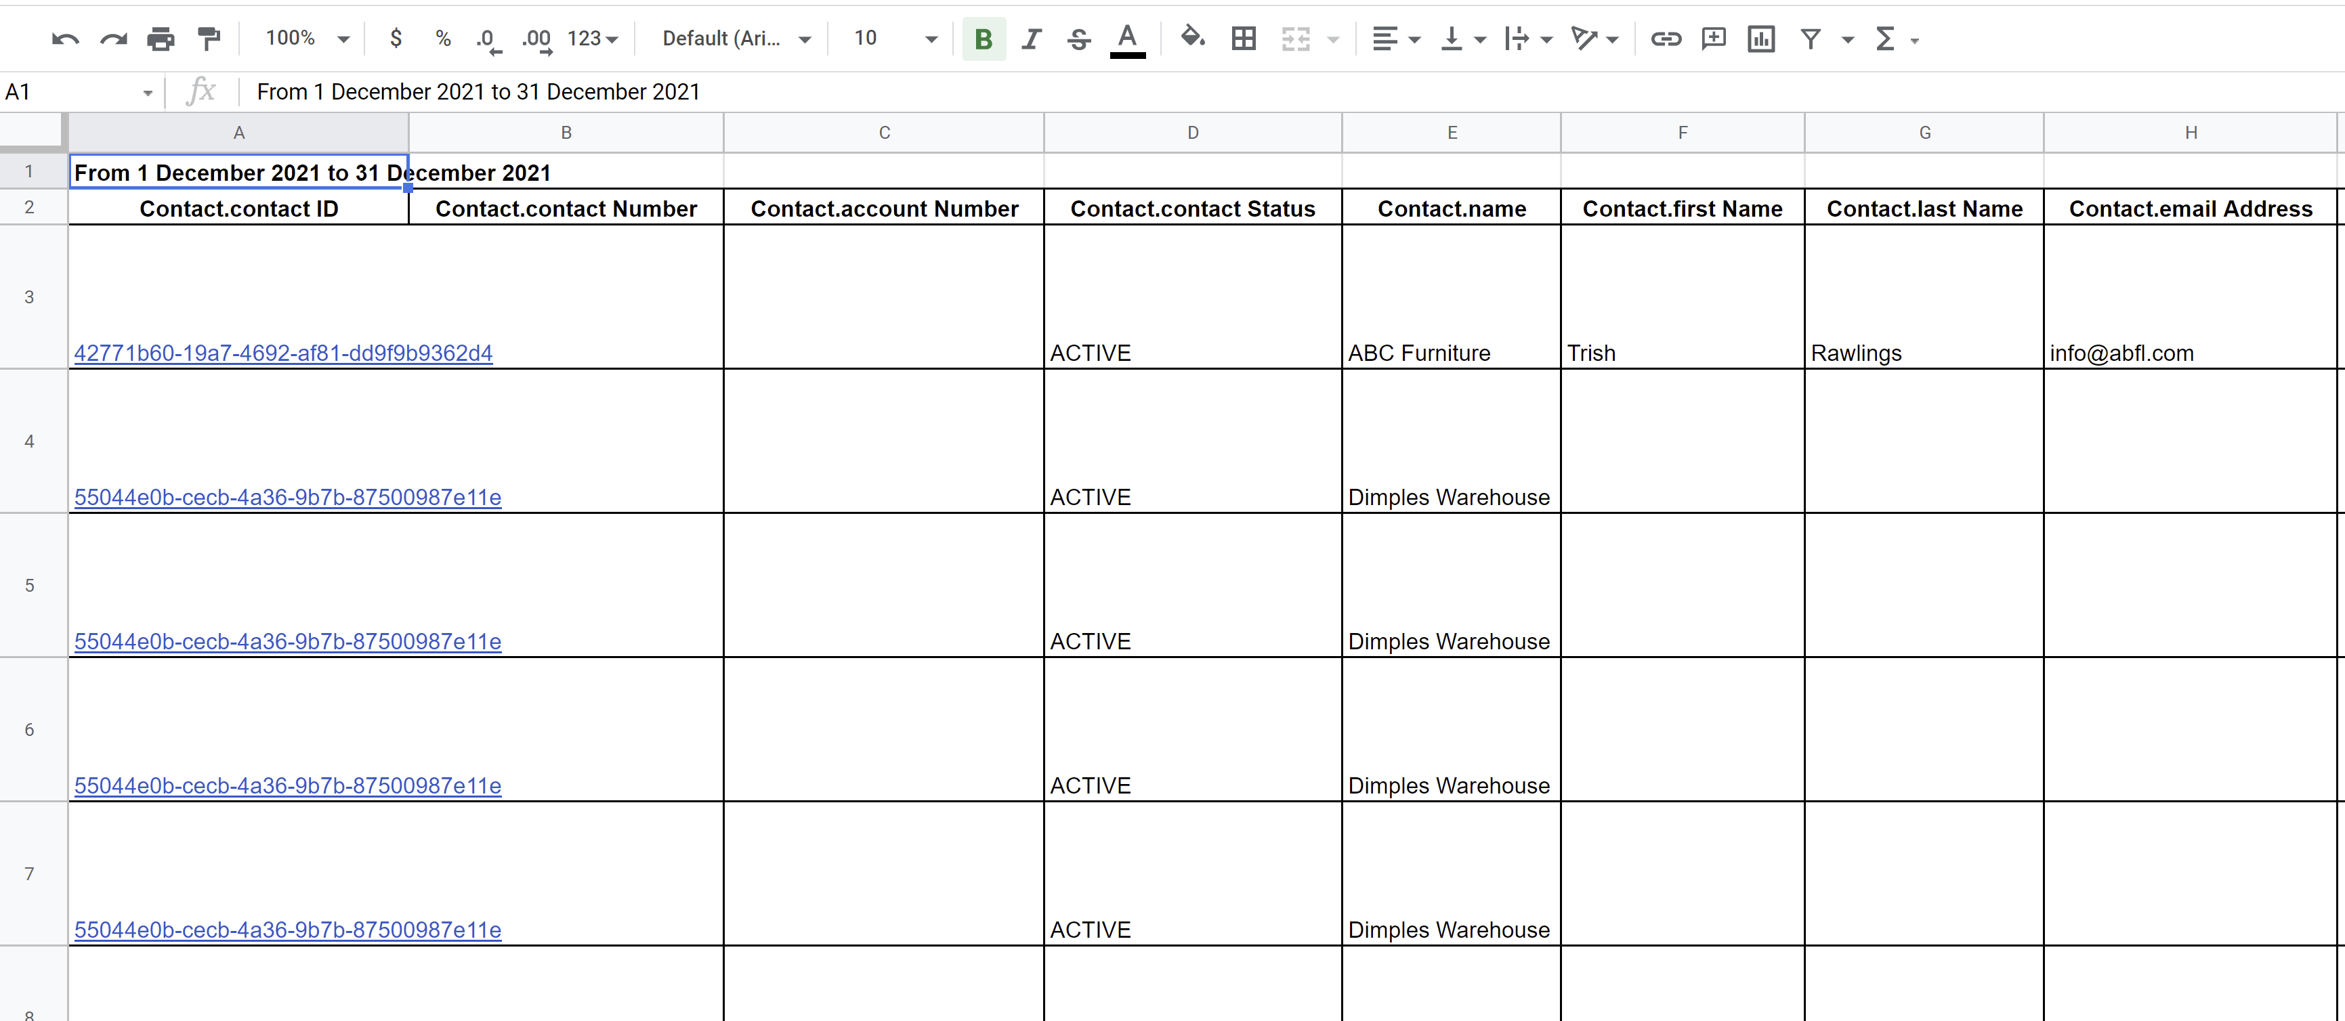Format as percent icon
2345x1021 pixels.
[444, 38]
